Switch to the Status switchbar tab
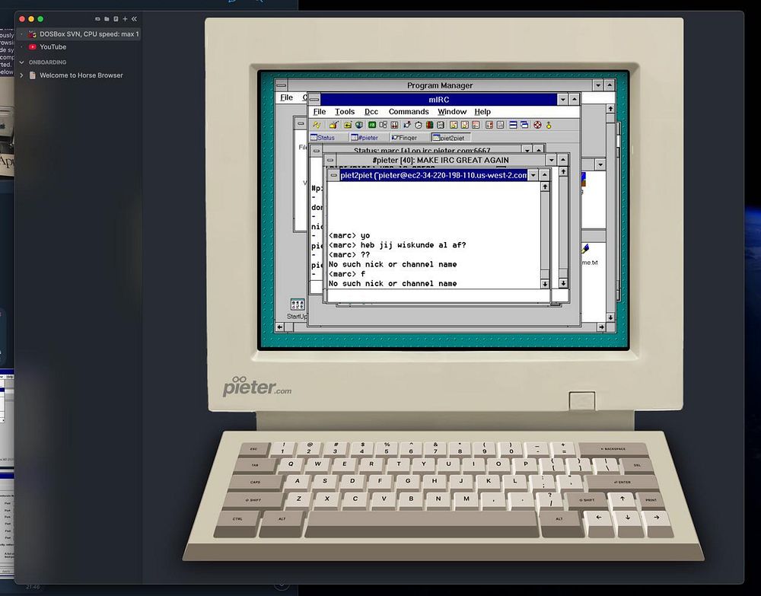Viewport: 761px width, 596px height. [x=328, y=137]
